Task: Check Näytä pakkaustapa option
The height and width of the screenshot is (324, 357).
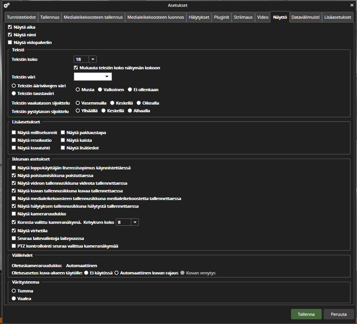Action: [x=63, y=132]
